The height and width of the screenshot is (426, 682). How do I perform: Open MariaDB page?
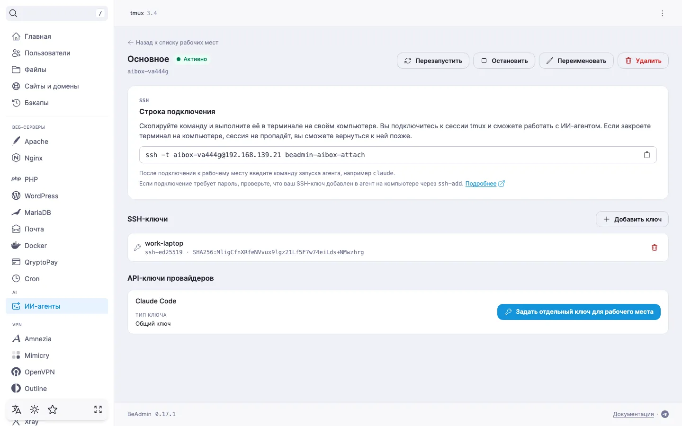pyautogui.click(x=57, y=213)
